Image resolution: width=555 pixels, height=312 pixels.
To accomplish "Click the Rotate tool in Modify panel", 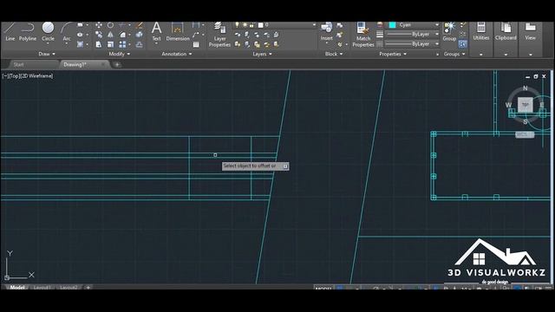I will (110, 25).
